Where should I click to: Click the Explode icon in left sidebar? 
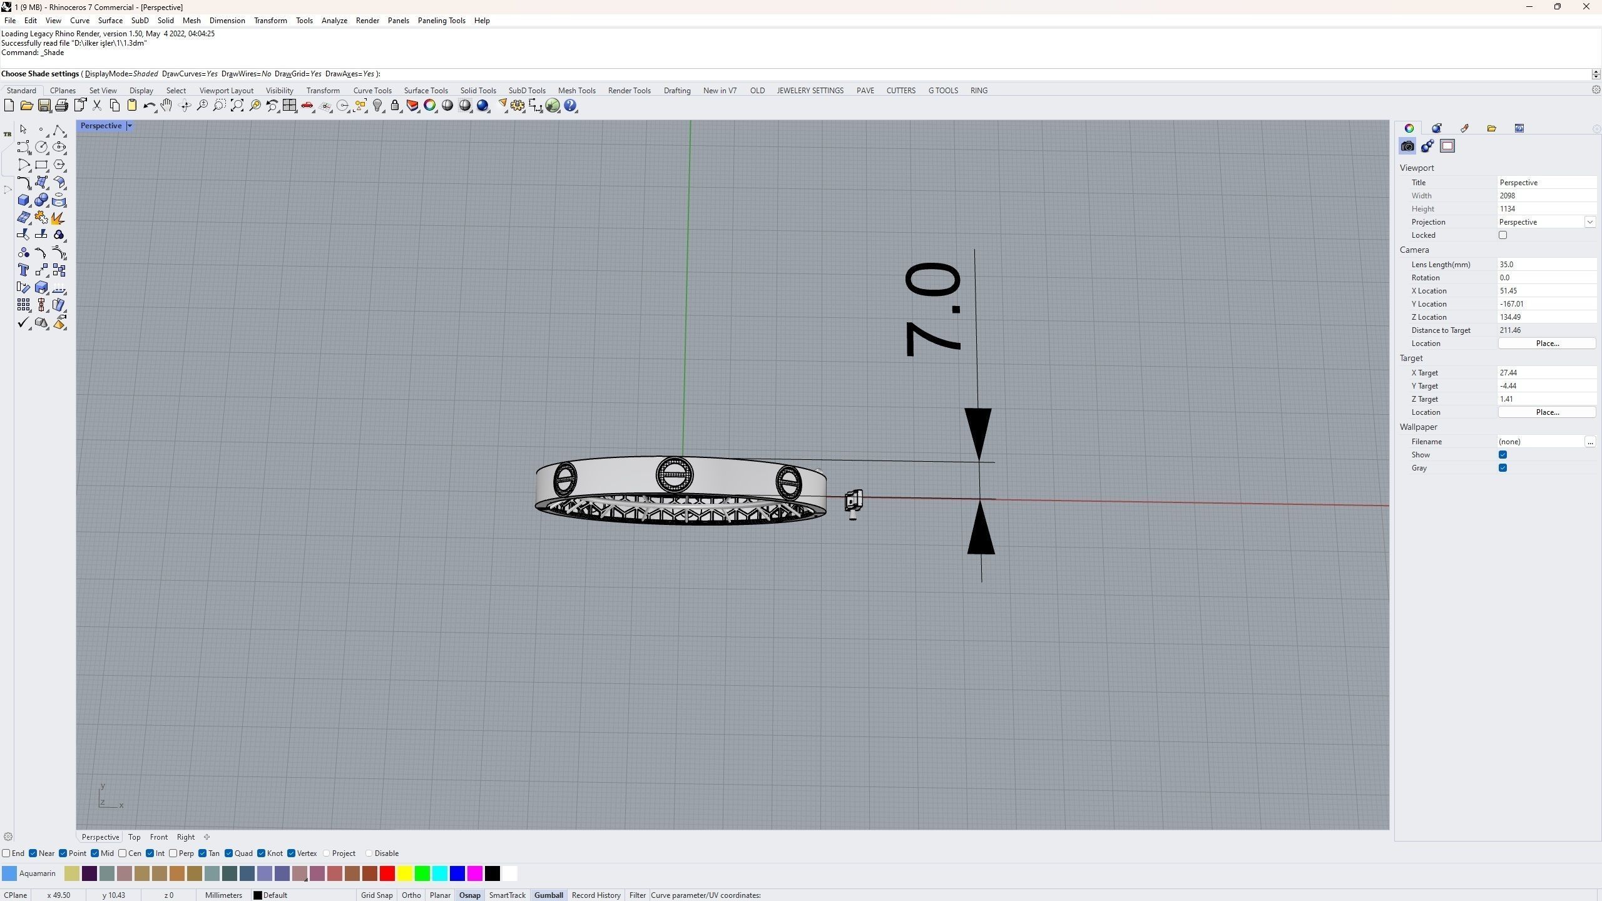click(x=59, y=218)
